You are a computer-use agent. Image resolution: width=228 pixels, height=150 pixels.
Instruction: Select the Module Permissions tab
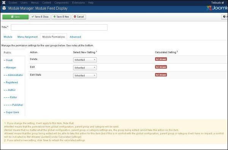54,37
